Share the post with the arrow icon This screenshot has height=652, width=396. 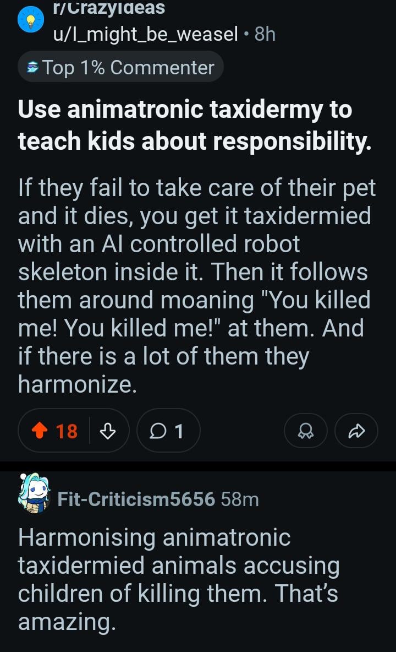tap(356, 431)
